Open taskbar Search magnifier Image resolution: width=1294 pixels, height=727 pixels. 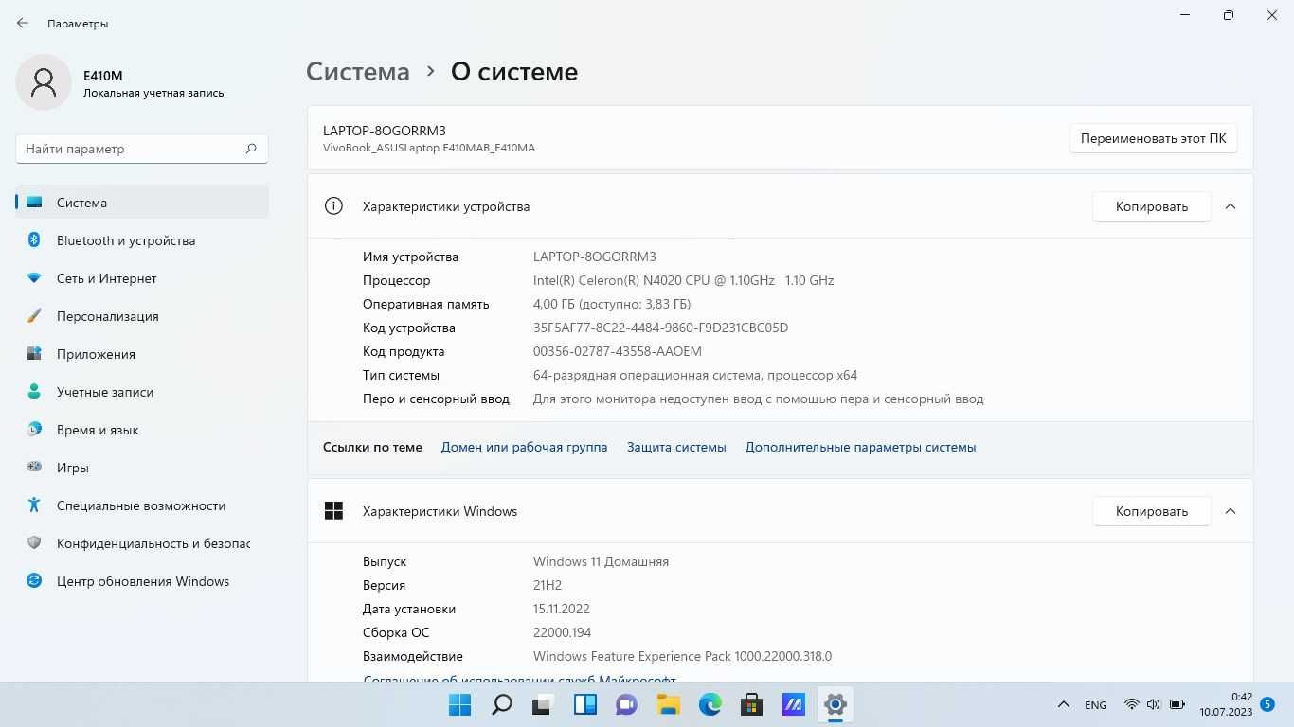(x=501, y=704)
